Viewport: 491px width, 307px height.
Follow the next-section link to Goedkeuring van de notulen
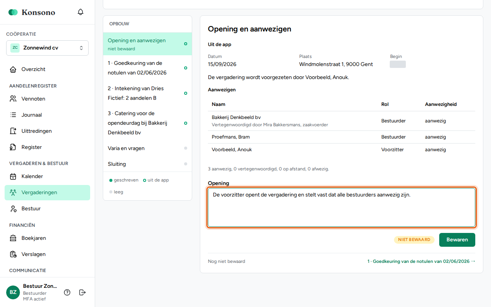[x=421, y=261]
